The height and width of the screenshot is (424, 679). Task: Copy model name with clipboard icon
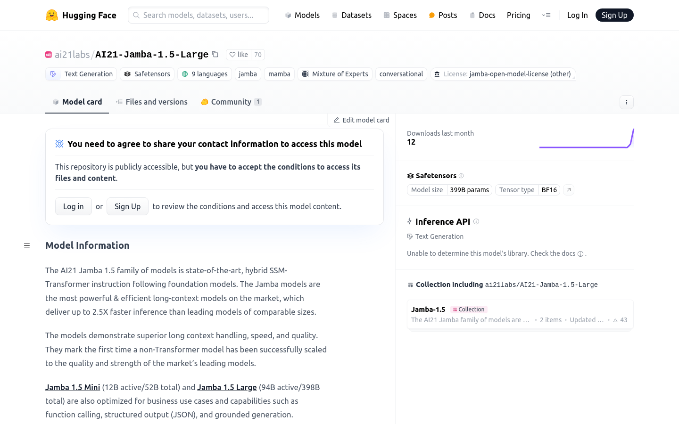[215, 54]
